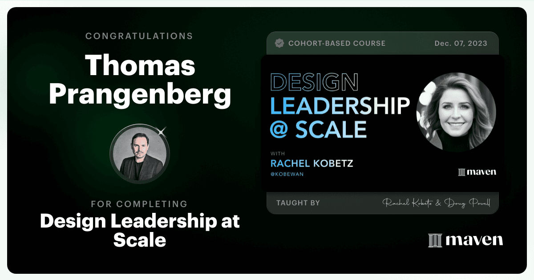
Task: Click the small Maven pillar icon in course card
Action: pyautogui.click(x=461, y=172)
